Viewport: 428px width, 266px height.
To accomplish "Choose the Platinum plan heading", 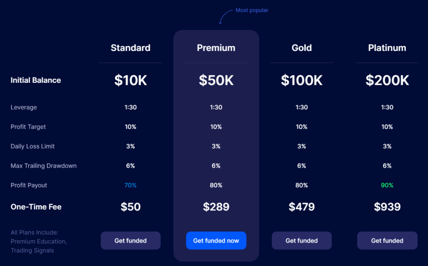I will point(387,48).
